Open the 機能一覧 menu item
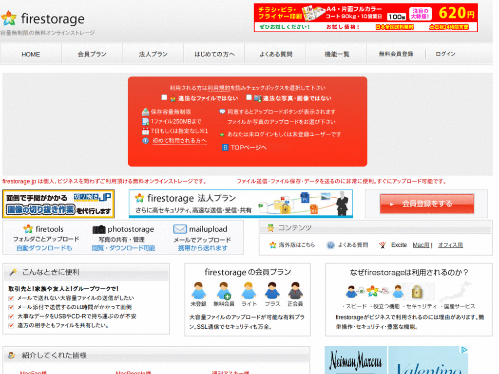The image size is (499, 374). click(x=337, y=54)
